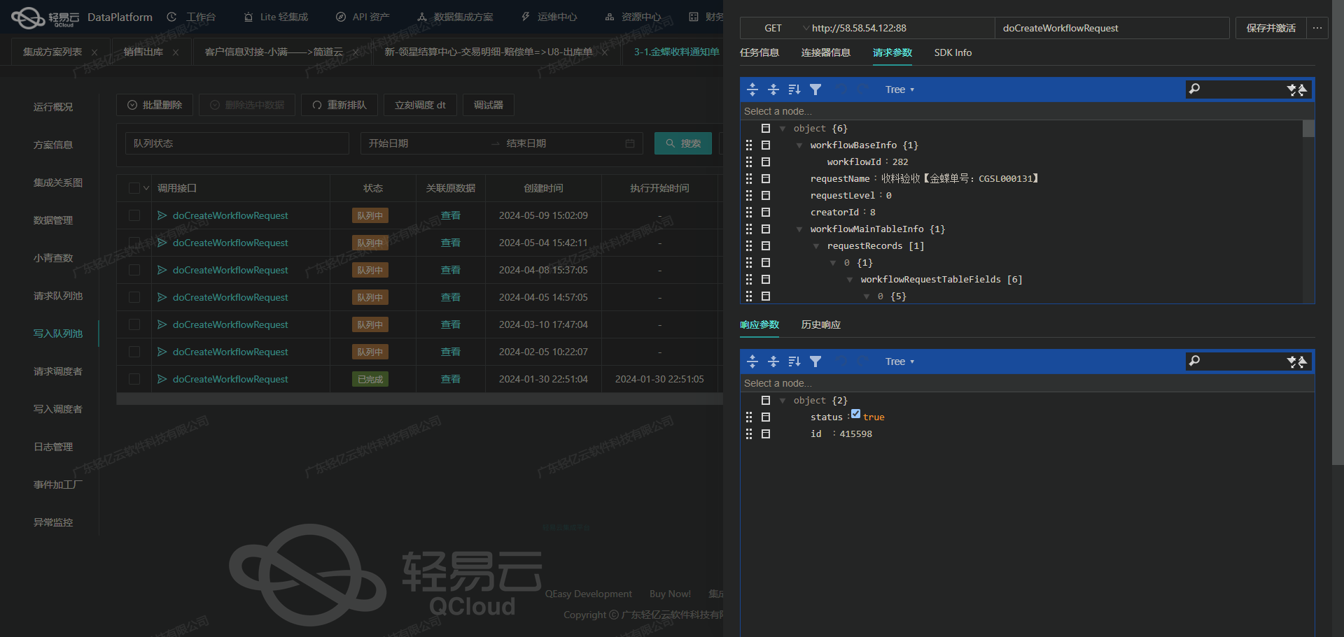View related data for the 2024-03-10 row
1344x637 pixels.
(451, 324)
